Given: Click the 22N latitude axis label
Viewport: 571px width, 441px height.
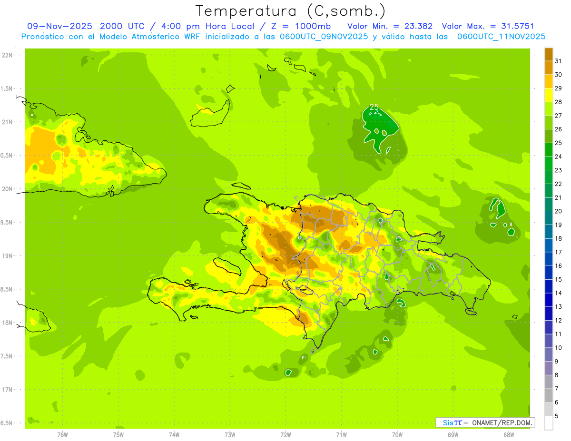Looking at the screenshot, I should 8,55.
